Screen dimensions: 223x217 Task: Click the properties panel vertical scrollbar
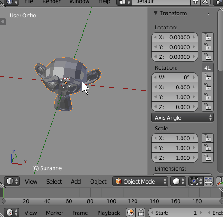click(220, 40)
